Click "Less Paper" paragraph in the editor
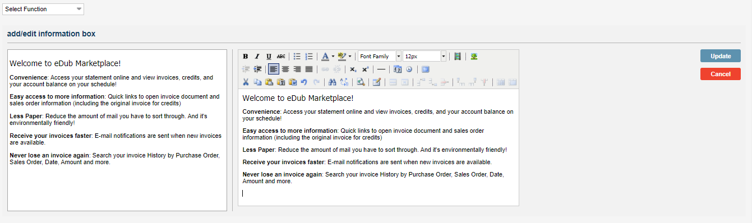 pyautogui.click(x=375, y=150)
